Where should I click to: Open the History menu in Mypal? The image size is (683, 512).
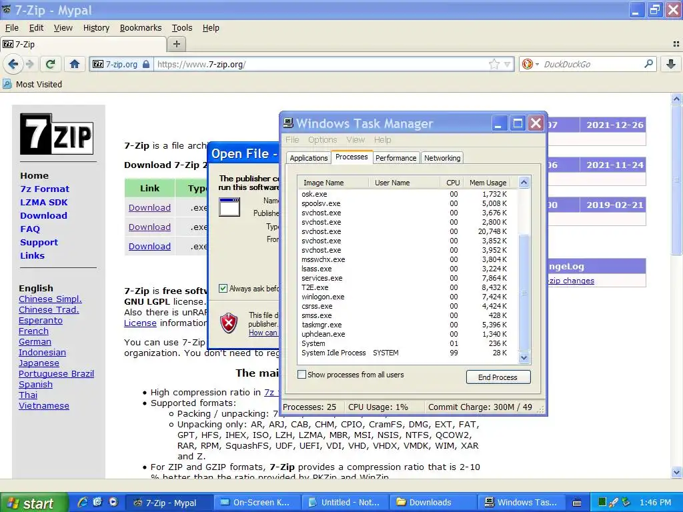pos(96,28)
